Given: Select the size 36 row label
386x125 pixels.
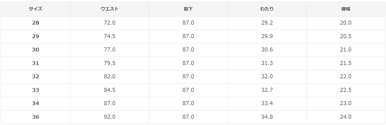Looking at the screenshot, I should [x=35, y=117].
